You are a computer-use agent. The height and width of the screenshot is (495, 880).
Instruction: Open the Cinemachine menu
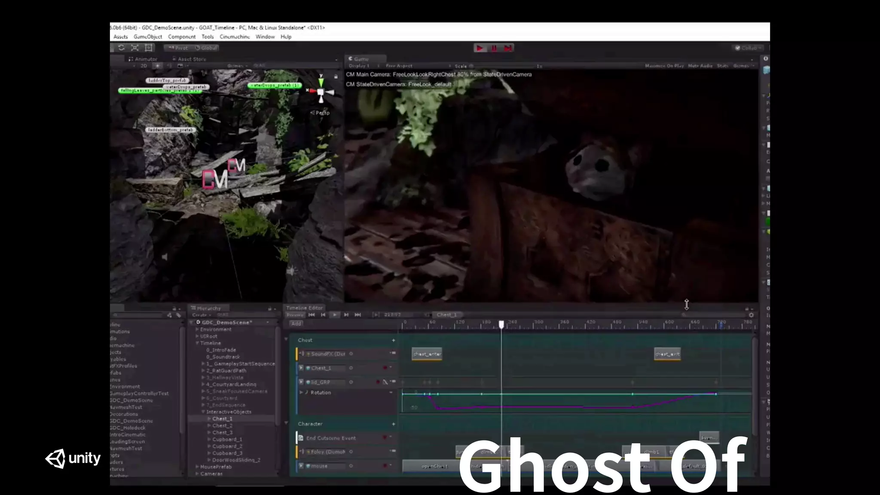235,37
